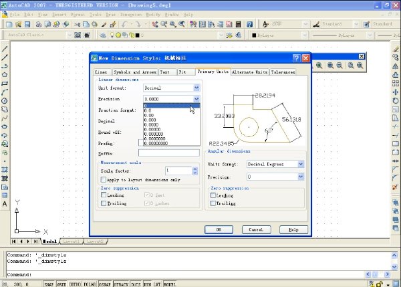
Task: Increase Scale factor with up arrow
Action: (x=195, y=169)
